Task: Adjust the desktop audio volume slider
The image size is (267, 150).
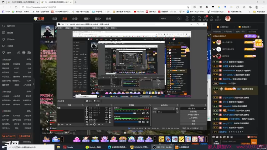Action: click(127, 122)
